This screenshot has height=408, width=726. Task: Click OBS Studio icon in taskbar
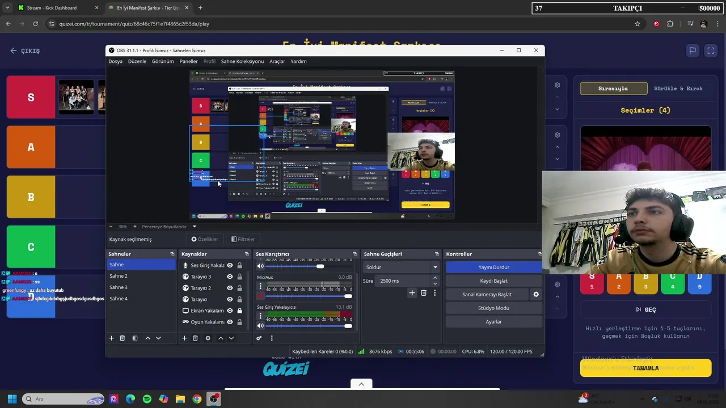point(213,399)
